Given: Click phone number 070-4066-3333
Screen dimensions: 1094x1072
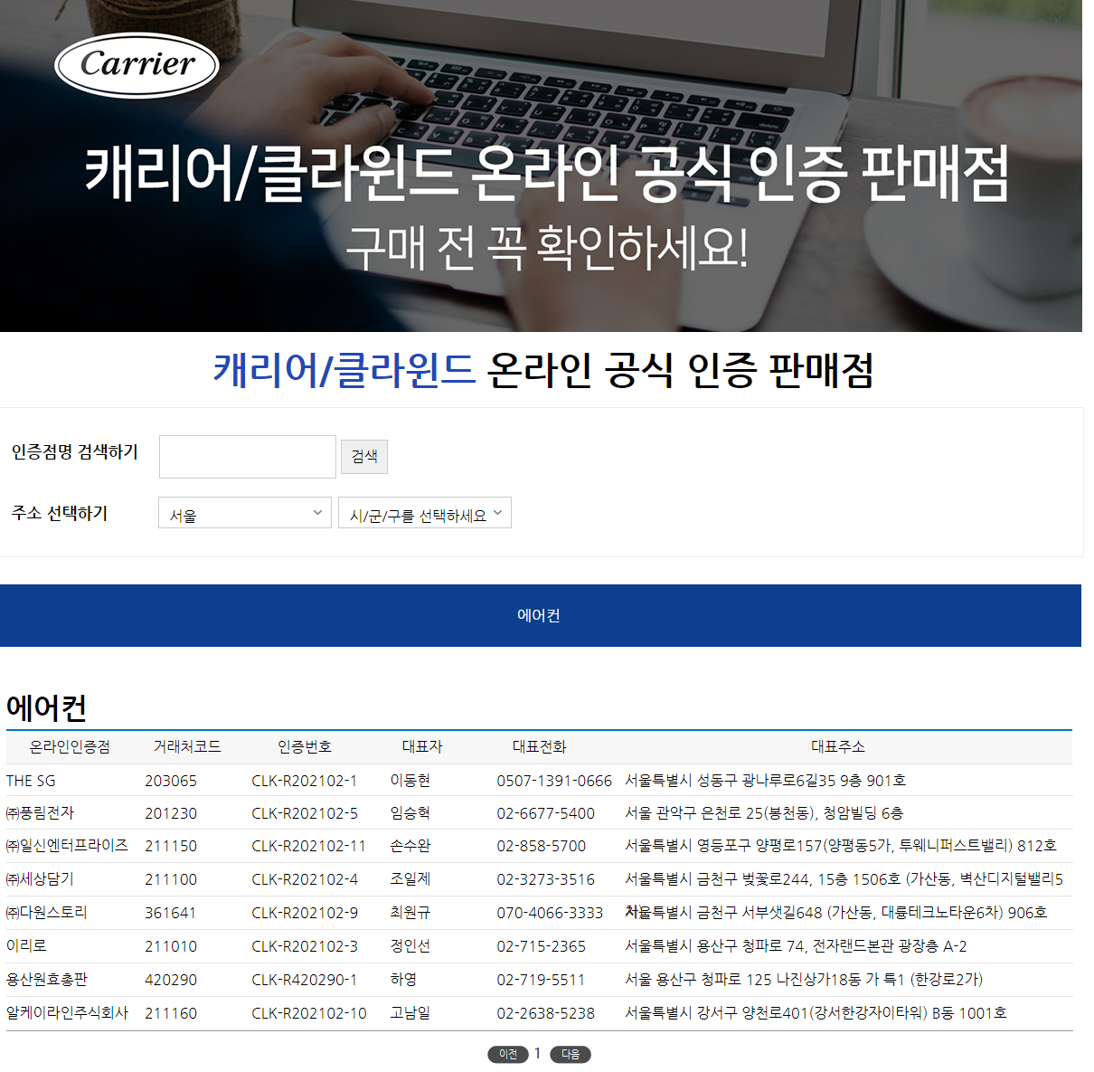Looking at the screenshot, I should [x=550, y=913].
